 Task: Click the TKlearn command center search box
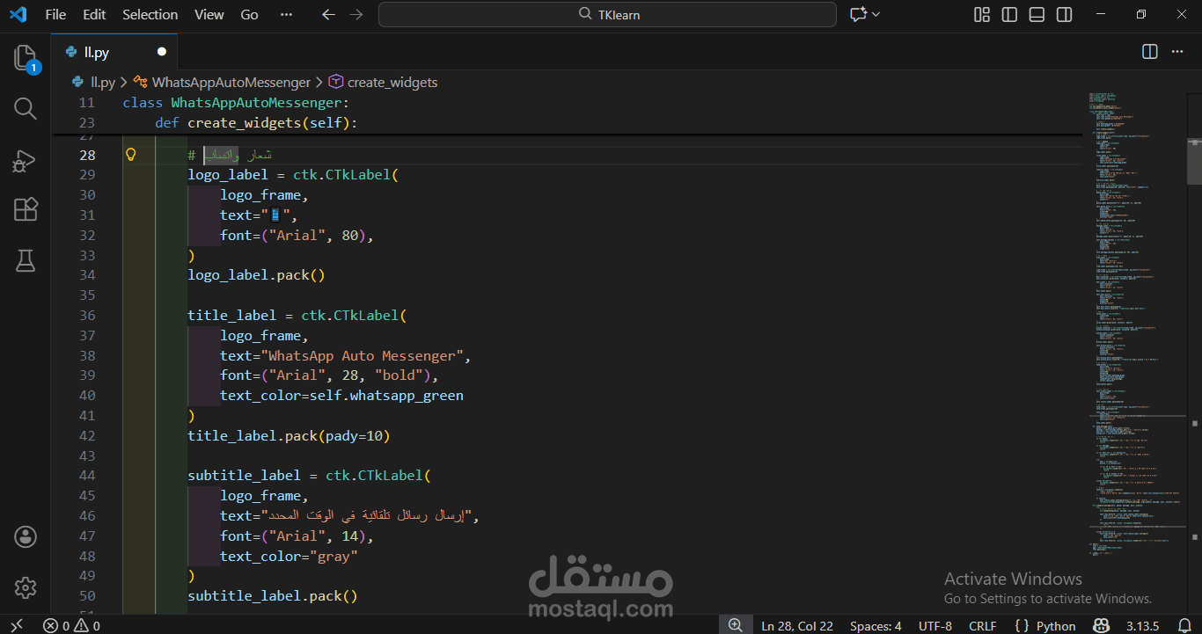tap(607, 14)
